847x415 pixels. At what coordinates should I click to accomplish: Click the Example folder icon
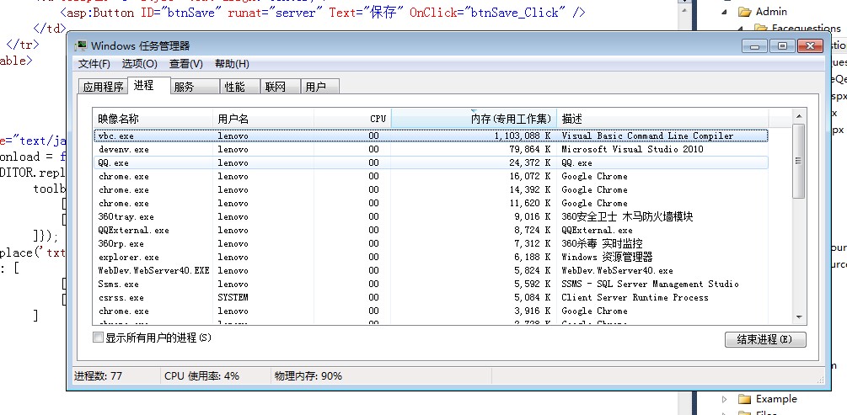(745, 399)
